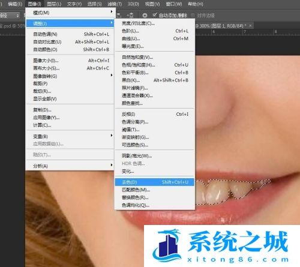Expand the 图像旋转(G) submenu
The width and height of the screenshot is (300, 267).
70,76
